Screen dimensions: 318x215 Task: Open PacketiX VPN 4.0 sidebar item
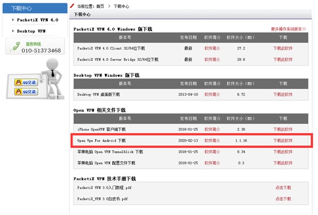[38, 20]
